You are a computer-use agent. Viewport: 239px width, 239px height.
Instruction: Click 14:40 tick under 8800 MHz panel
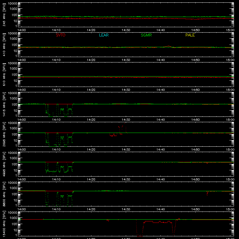pos(161,209)
